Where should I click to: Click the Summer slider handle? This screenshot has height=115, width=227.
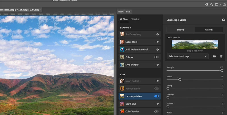pos(168,98)
